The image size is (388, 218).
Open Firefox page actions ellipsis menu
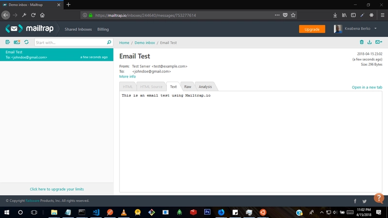[x=277, y=15]
